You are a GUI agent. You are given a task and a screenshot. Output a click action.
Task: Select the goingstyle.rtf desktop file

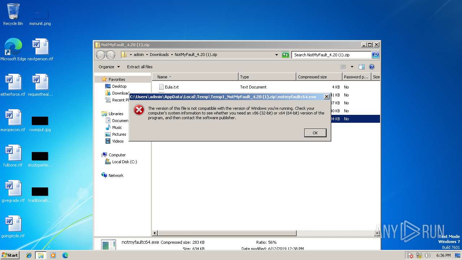pyautogui.click(x=13, y=227)
